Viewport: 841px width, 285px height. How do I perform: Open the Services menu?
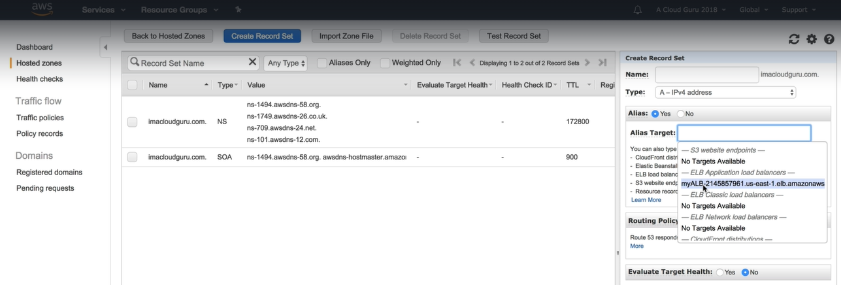point(103,10)
